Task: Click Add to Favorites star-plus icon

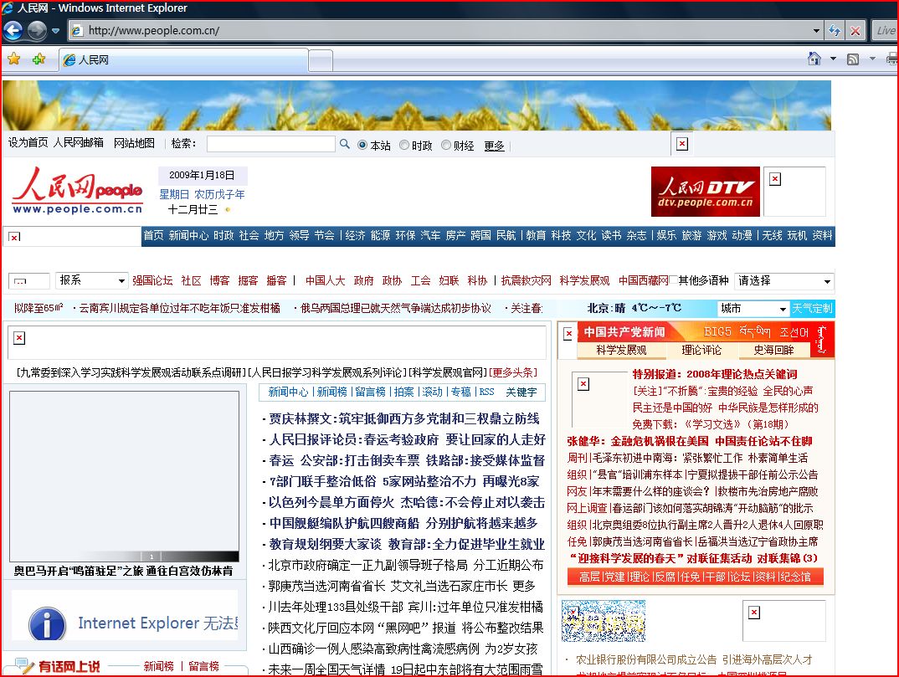Action: click(39, 59)
